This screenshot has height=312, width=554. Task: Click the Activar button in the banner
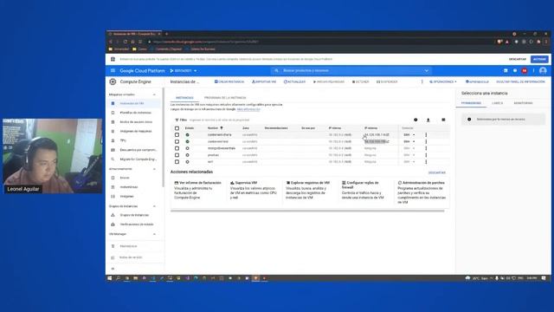pos(539,59)
